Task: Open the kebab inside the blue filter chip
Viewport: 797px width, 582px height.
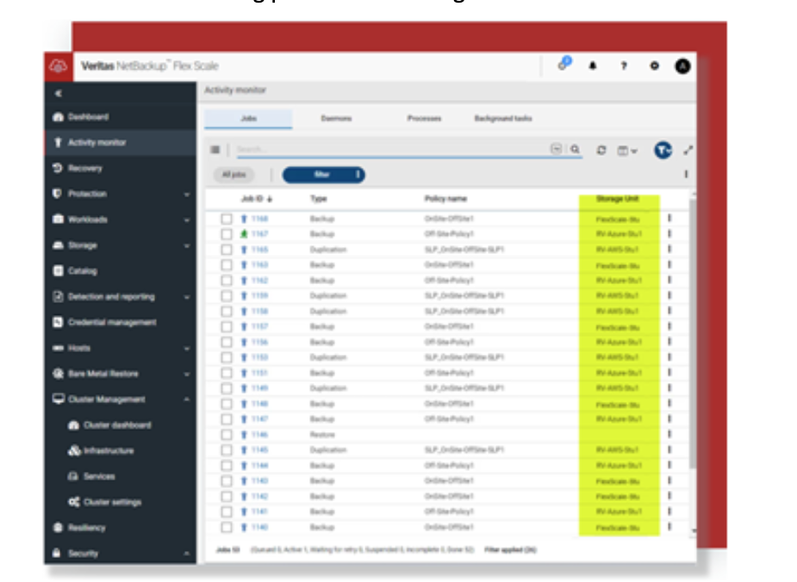Action: click(x=358, y=175)
